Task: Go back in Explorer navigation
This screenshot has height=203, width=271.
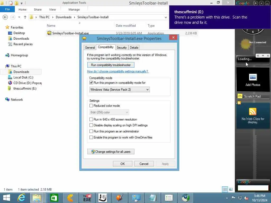Action: 5,17
